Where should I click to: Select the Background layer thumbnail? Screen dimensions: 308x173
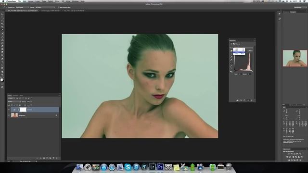tap(14, 115)
